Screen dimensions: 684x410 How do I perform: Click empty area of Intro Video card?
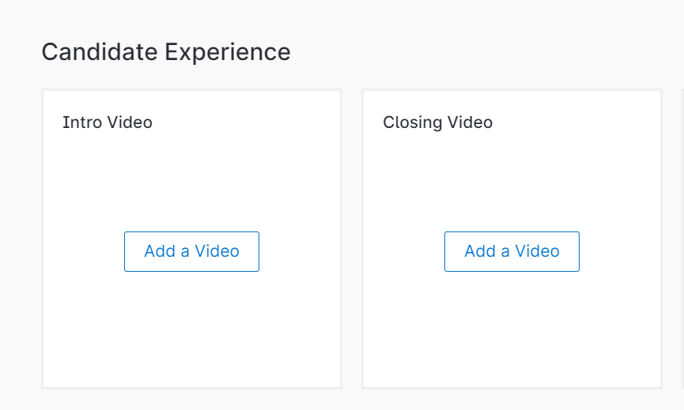coord(191,178)
